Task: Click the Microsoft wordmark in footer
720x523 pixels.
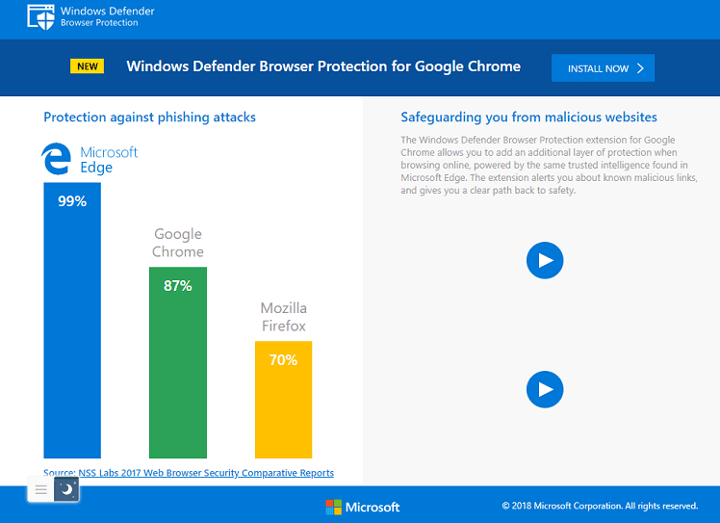Action: 373,508
